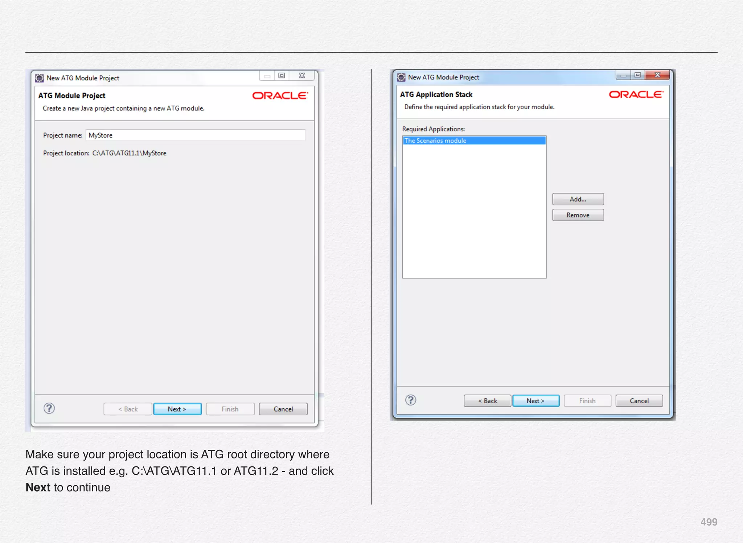The height and width of the screenshot is (543, 743).
Task: Select 'The Scenarios module' in Required Applications
Action: point(474,140)
